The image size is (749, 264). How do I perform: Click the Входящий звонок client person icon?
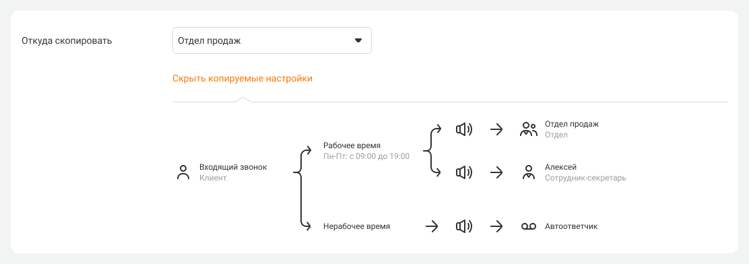tap(183, 172)
